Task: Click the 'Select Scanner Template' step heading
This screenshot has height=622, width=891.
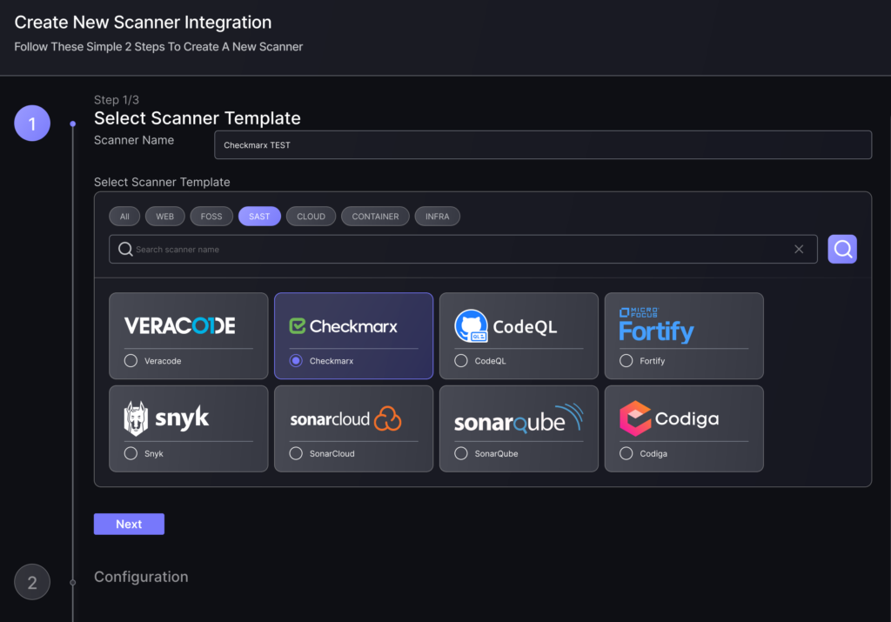Action: [x=198, y=118]
